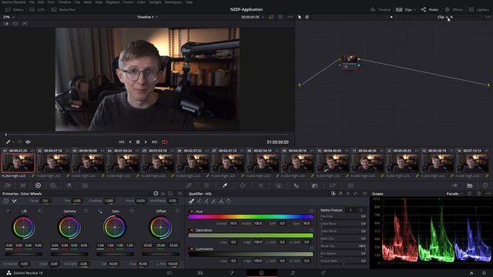Switch to the Edit page icon

tap(200, 273)
